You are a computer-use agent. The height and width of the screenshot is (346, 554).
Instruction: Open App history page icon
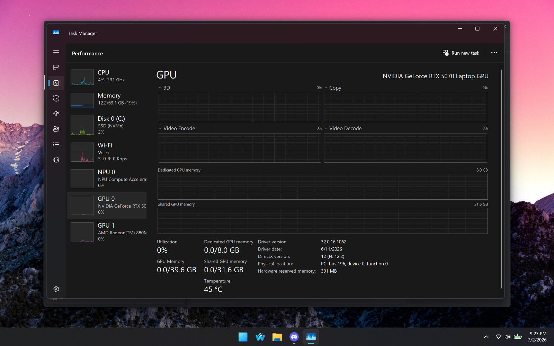56,99
